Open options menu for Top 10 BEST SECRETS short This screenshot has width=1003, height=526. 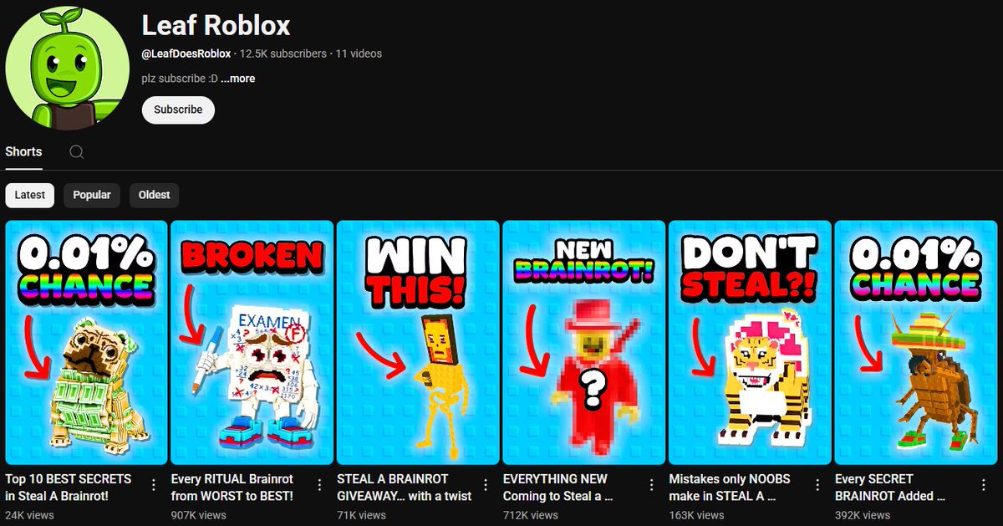pos(153,485)
